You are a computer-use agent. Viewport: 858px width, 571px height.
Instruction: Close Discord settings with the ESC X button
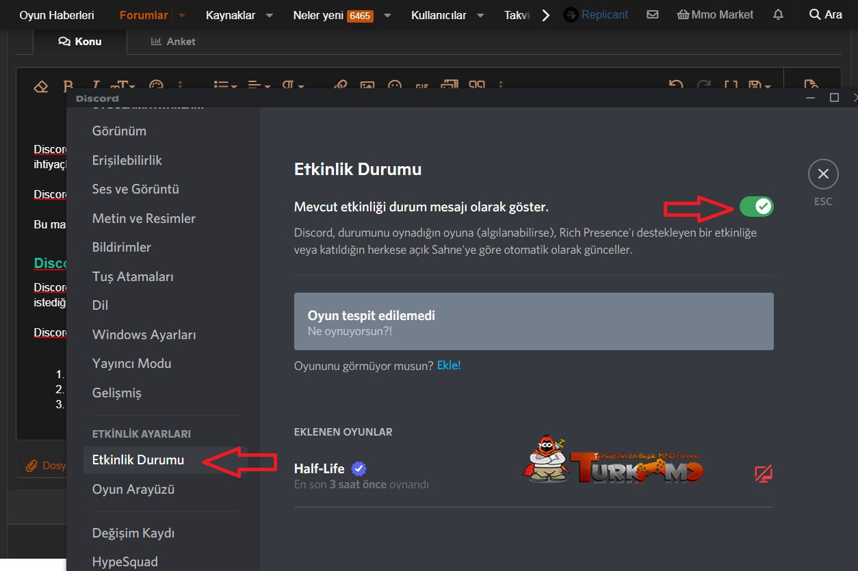coord(823,174)
